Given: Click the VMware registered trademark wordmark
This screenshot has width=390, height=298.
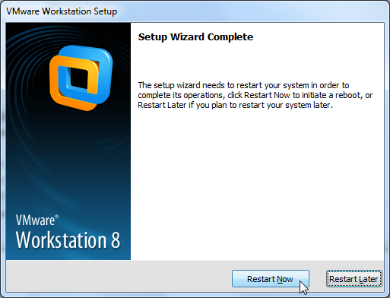Looking at the screenshot, I should click(37, 220).
